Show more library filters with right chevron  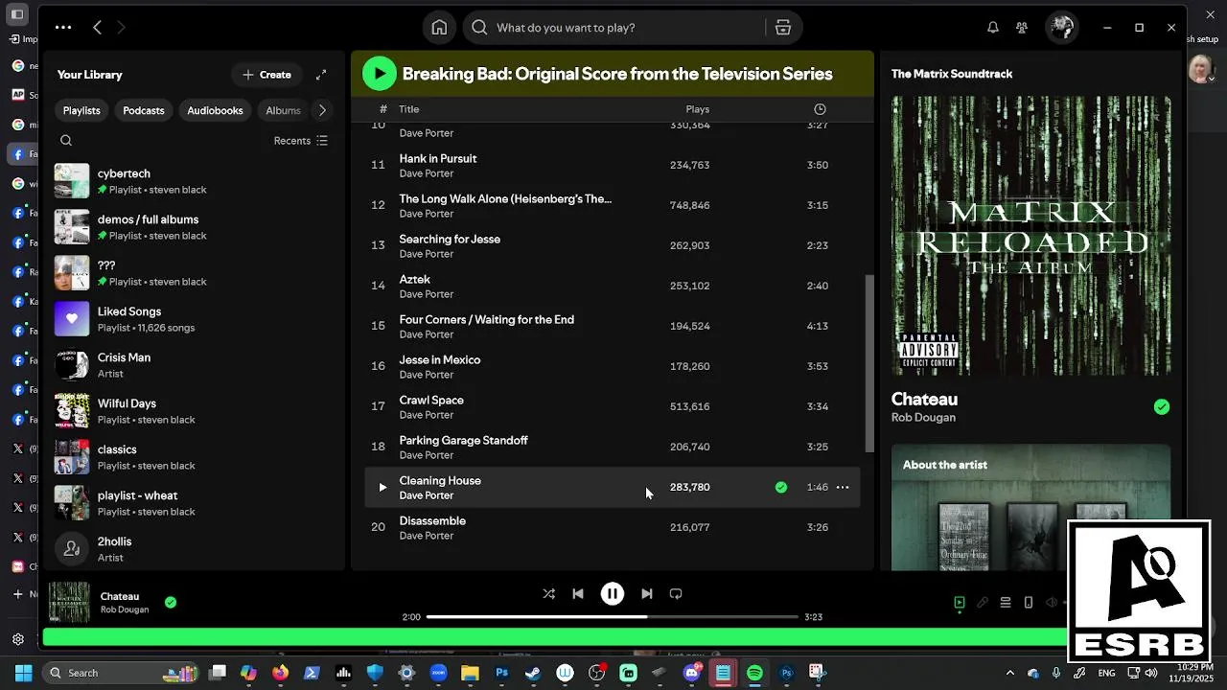(x=322, y=110)
